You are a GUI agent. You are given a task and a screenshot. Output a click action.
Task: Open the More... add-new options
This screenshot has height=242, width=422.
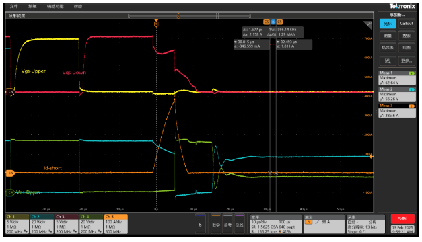tap(407, 61)
